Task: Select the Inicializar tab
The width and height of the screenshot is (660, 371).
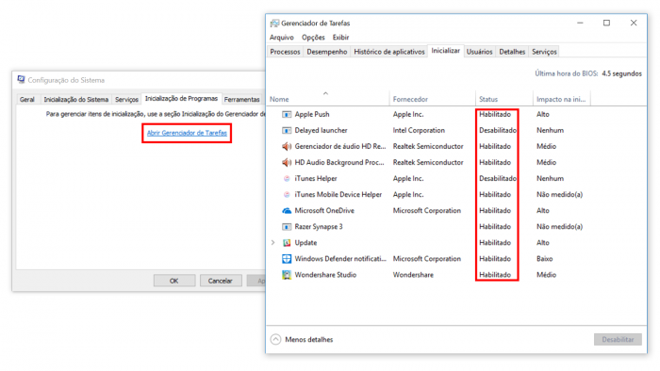Action: click(x=446, y=51)
